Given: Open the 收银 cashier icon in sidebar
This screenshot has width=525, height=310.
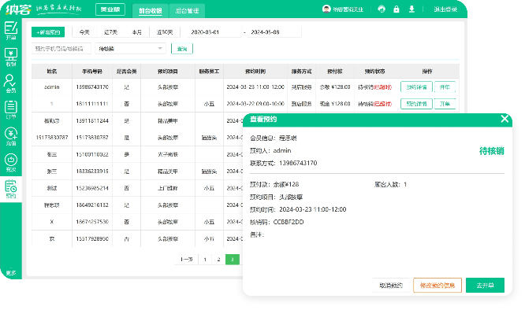Looking at the screenshot, I should coord(11,57).
